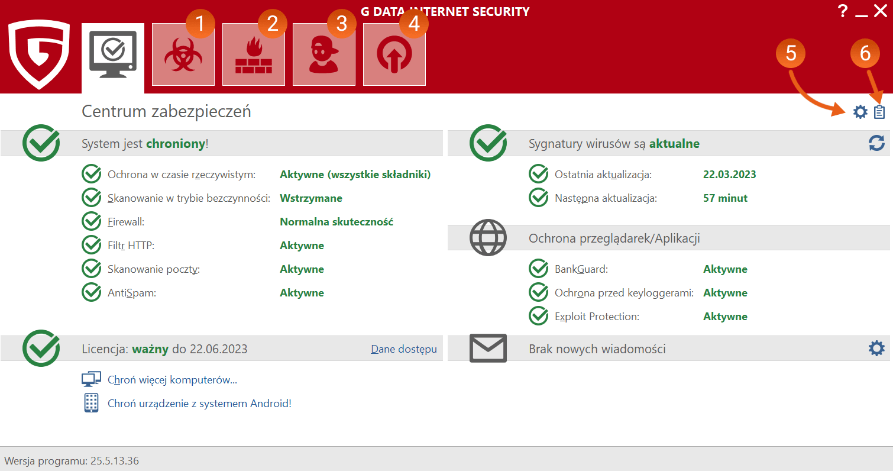
Task: Refresh virus signatures with update icon
Action: [876, 143]
